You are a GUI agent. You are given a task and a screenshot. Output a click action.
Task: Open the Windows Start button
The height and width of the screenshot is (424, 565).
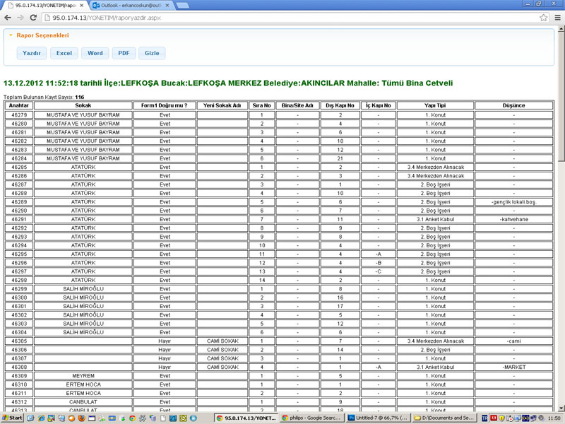[12, 418]
